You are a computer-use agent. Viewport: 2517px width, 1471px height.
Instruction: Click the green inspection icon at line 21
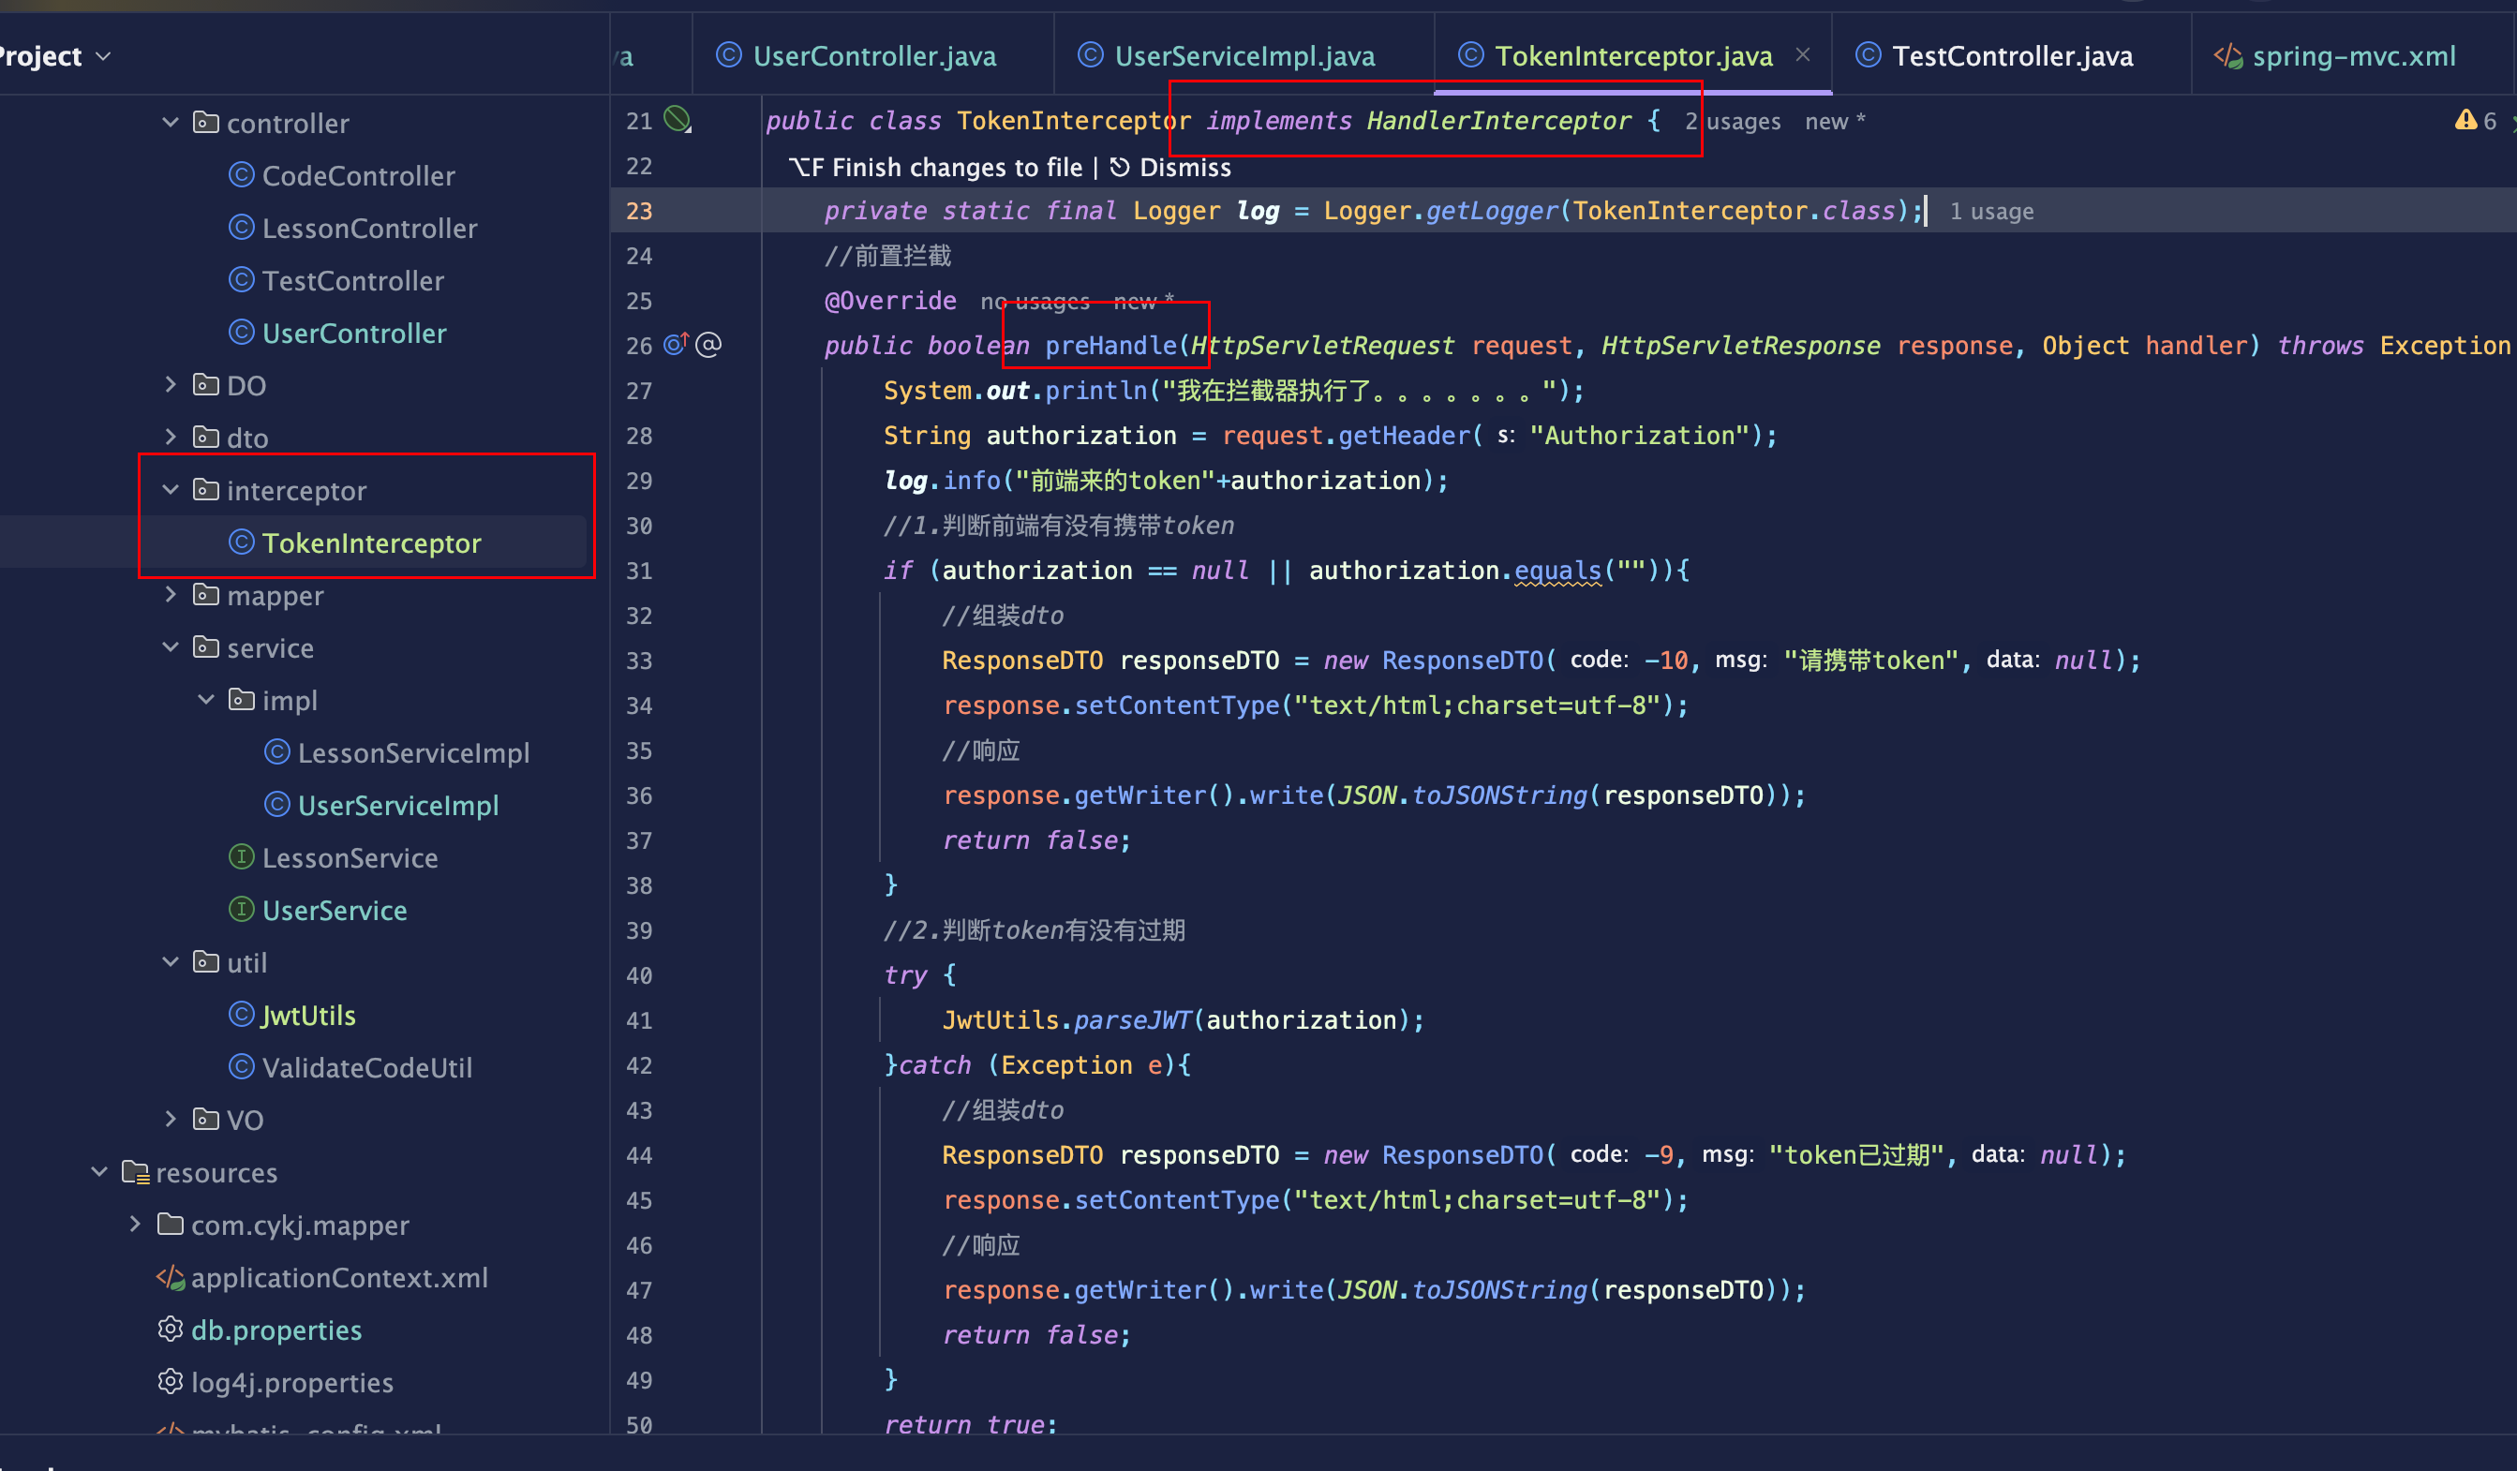[678, 121]
